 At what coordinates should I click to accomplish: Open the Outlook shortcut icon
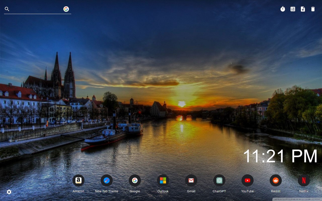click(x=163, y=180)
